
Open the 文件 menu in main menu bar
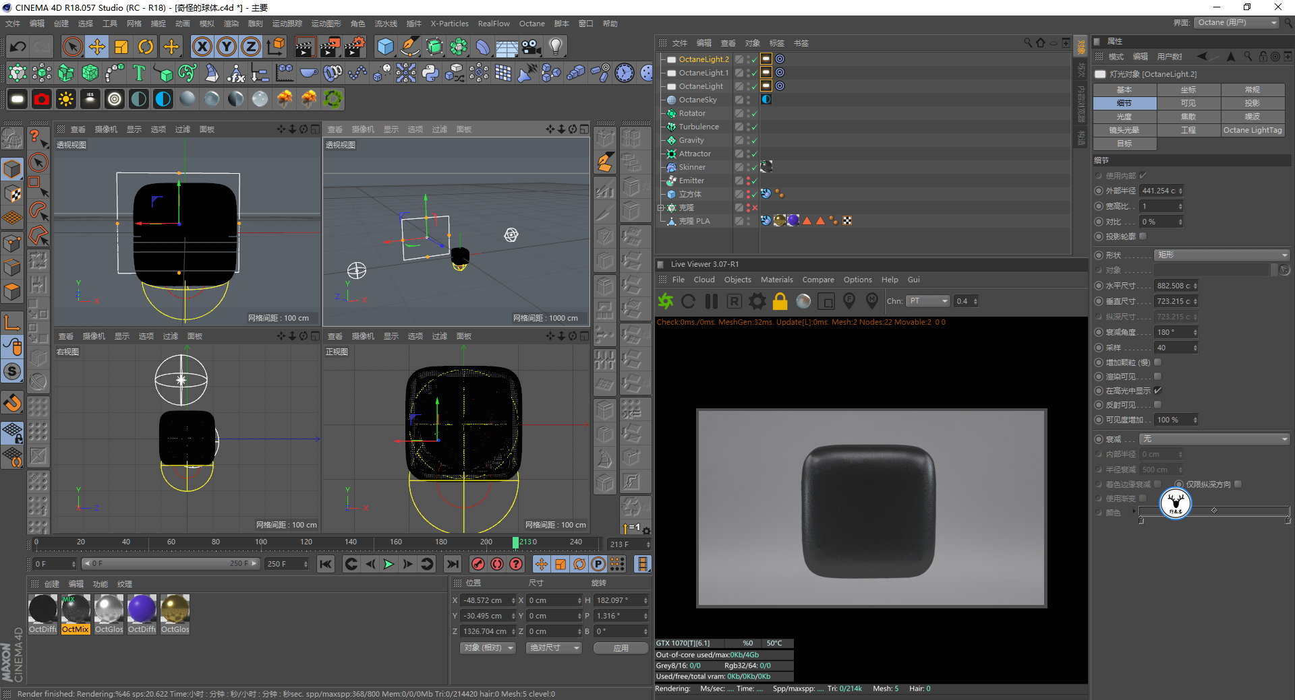[13, 24]
